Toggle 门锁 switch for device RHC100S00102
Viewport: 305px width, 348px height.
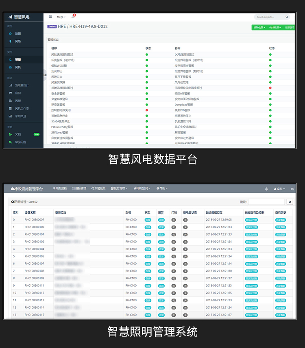click(x=174, y=242)
